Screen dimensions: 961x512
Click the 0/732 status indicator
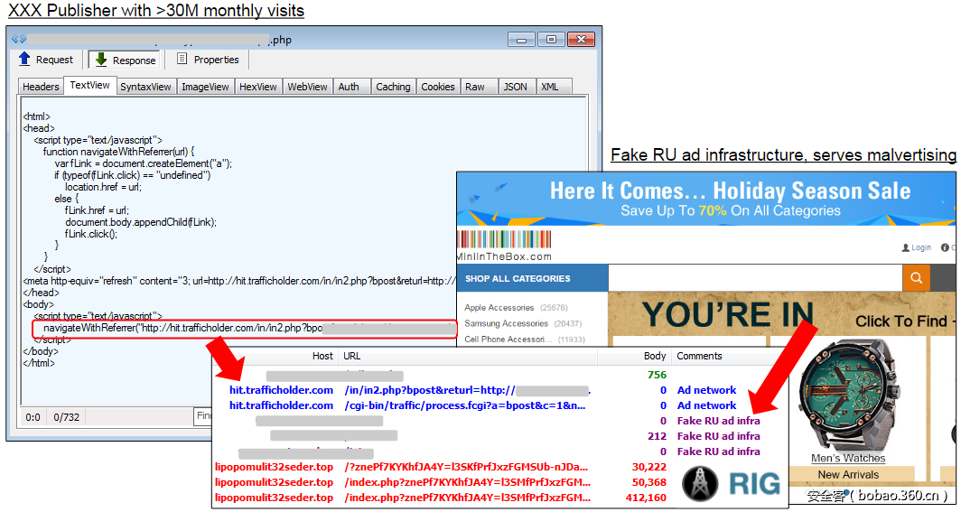[66, 417]
